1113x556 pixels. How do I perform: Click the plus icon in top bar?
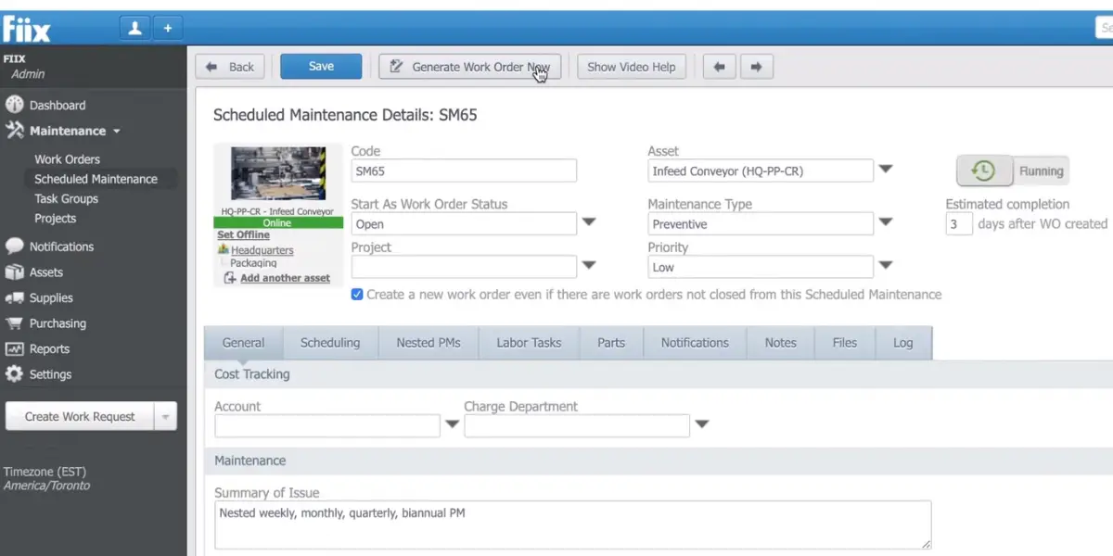[x=168, y=28]
